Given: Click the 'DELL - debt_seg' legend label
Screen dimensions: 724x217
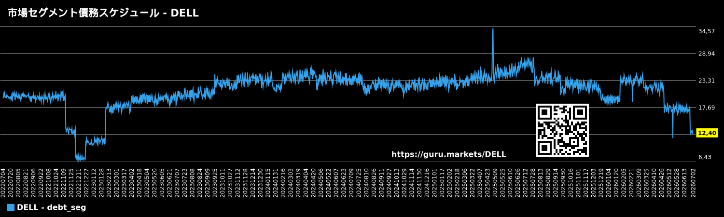Looking at the screenshot, I should point(52,208).
